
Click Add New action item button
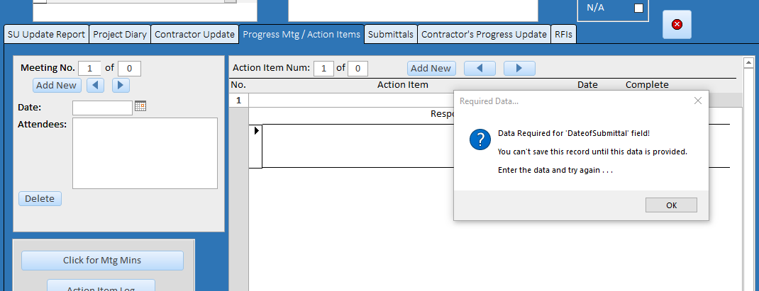[431, 69]
